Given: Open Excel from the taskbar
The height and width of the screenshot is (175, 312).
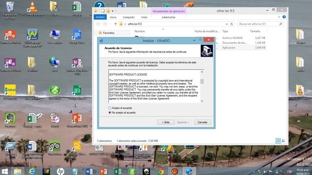Looking at the screenshot, I should (x=117, y=171).
